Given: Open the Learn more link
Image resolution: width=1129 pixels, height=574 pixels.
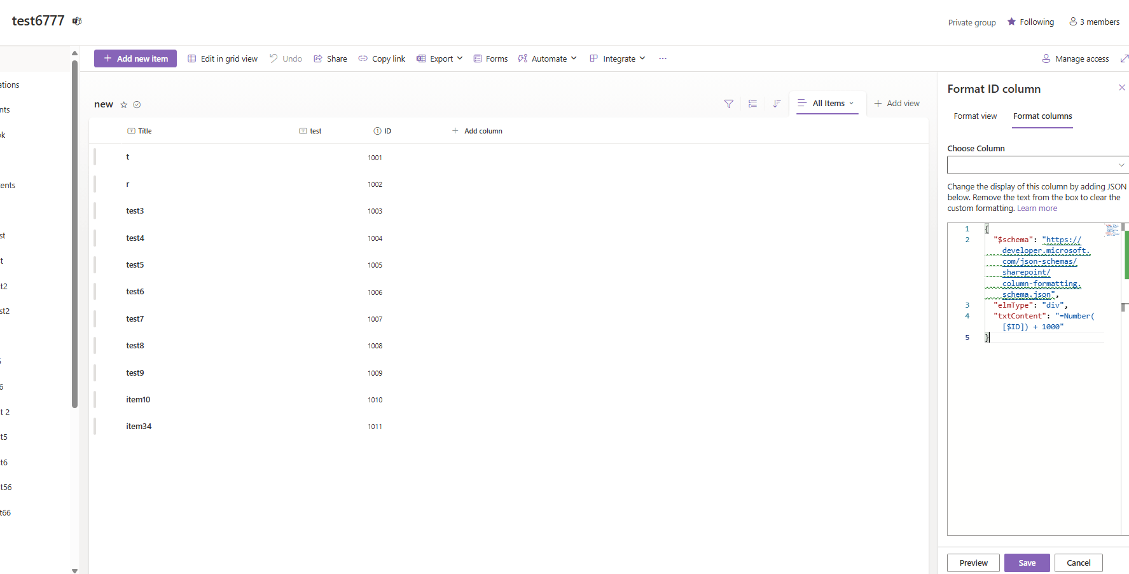Looking at the screenshot, I should [1037, 208].
